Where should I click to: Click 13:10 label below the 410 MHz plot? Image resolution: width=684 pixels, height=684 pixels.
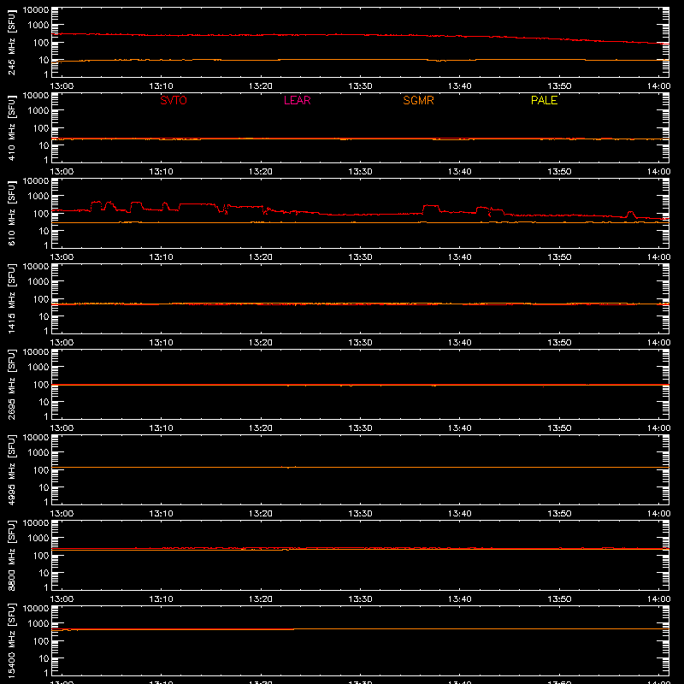(161, 172)
